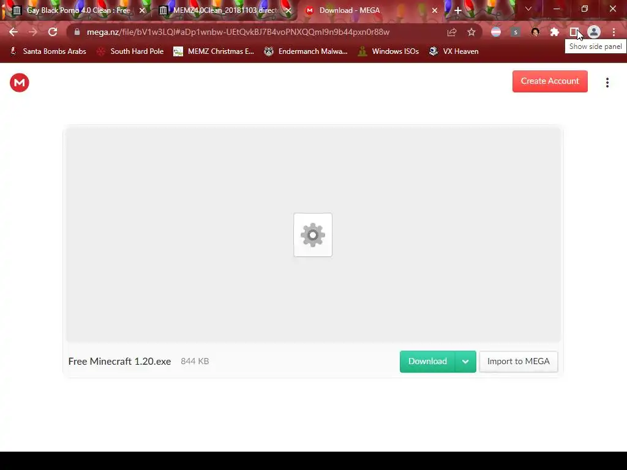Open Chrome three-dot menu
627x470 pixels.
pos(614,32)
